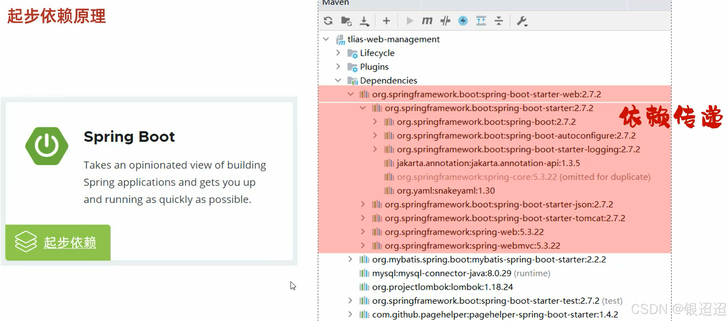This screenshot has height=321, width=728.
Task: Select spring-web:5.3.22 label text
Action: point(464,232)
